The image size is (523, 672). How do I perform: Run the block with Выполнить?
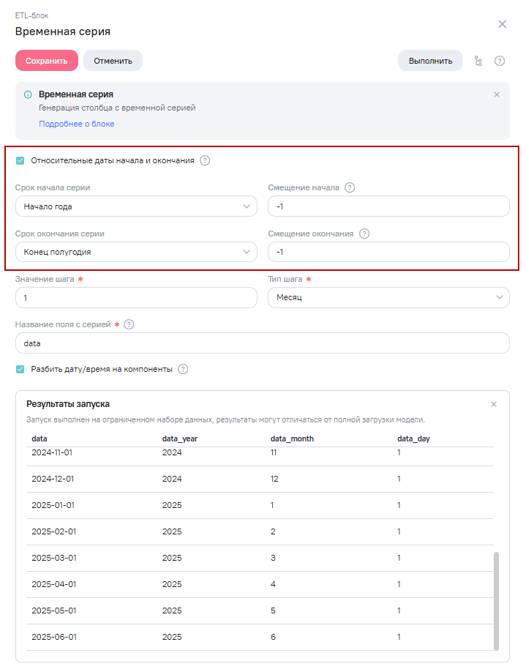(430, 61)
